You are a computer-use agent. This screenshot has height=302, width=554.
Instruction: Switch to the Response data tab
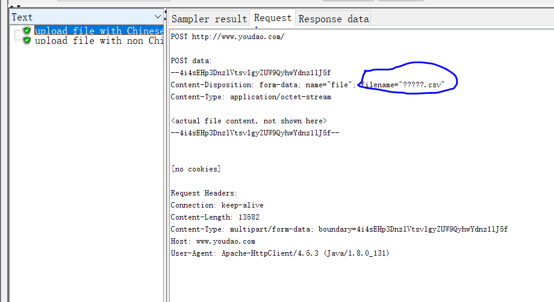click(333, 19)
